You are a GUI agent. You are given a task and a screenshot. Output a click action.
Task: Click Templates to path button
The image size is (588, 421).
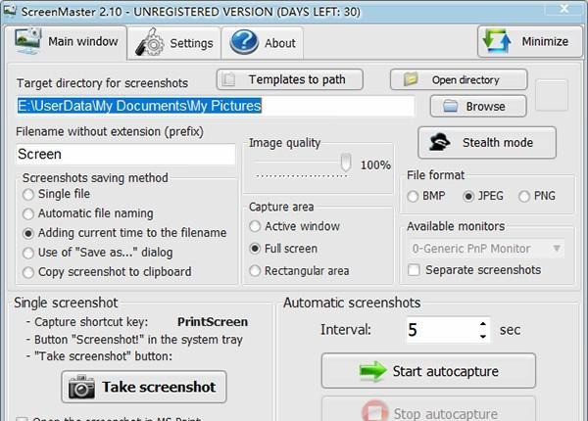tap(289, 79)
